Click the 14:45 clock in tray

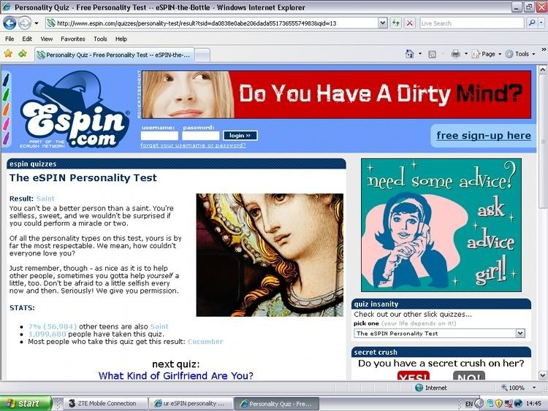[533, 404]
